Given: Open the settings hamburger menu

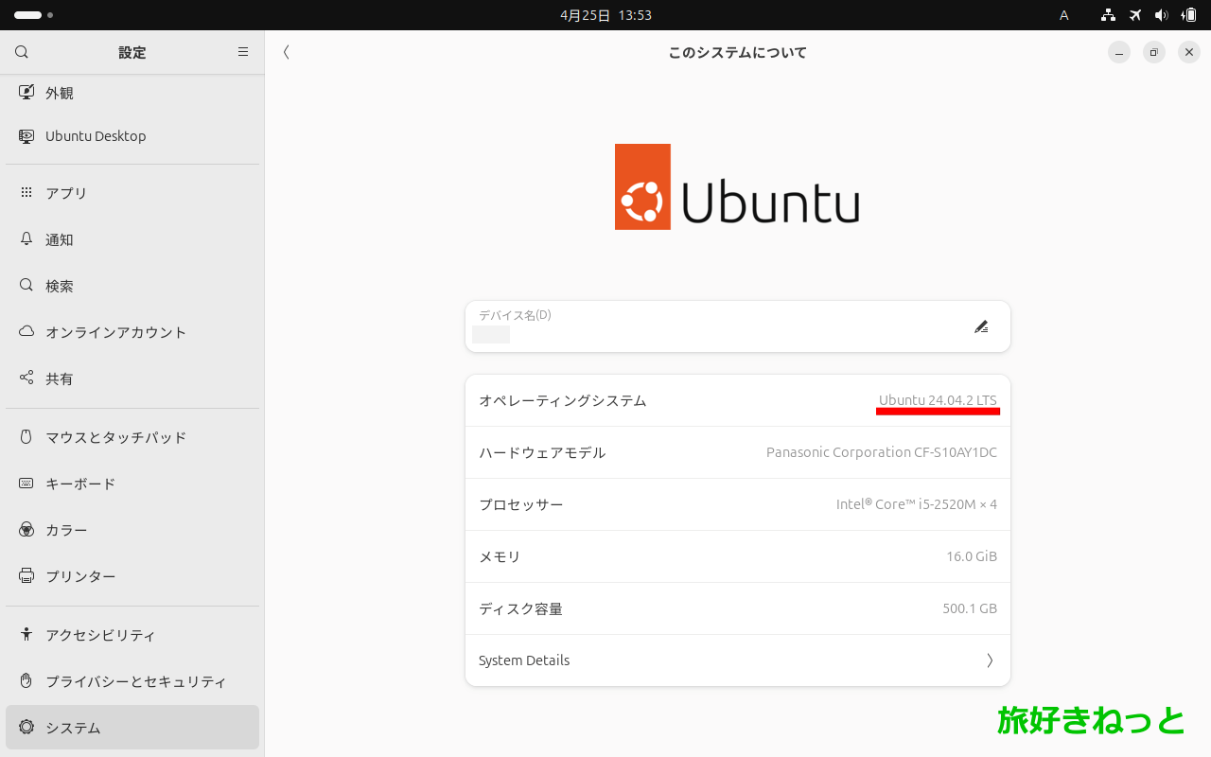Looking at the screenshot, I should [x=243, y=52].
